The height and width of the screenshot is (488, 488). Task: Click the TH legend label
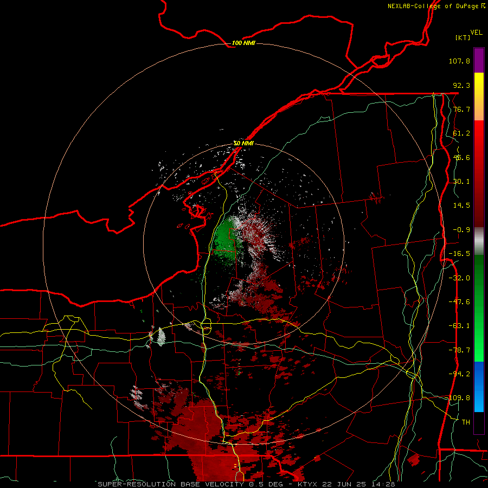pos(466,422)
